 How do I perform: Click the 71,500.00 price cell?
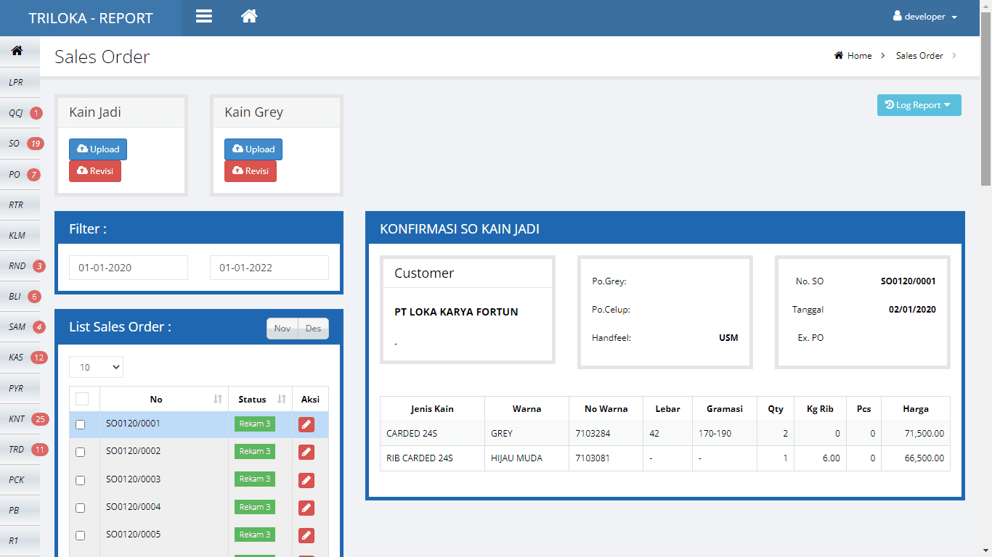(916, 434)
